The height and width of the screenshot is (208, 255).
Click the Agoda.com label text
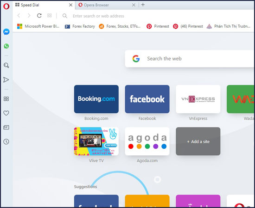(147, 161)
